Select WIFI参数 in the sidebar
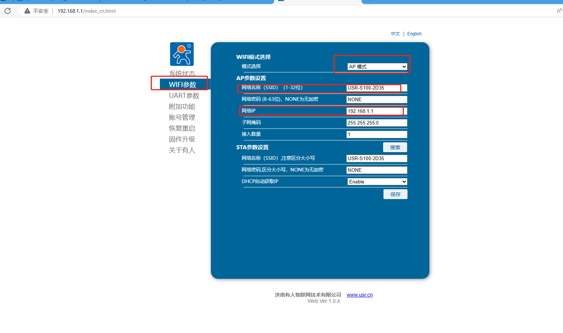Screen dimensions: 563x333 click(x=182, y=84)
